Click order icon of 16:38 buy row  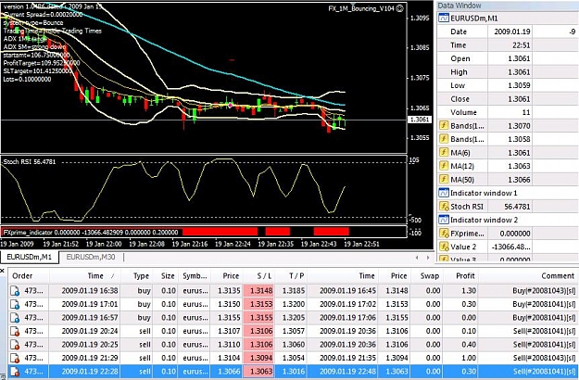point(15,291)
